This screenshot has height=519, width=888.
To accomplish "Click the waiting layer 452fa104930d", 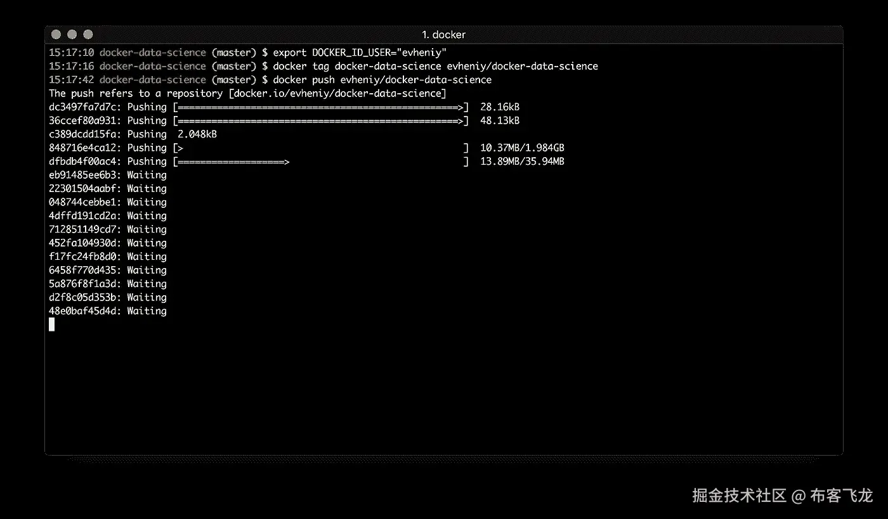I will [108, 243].
